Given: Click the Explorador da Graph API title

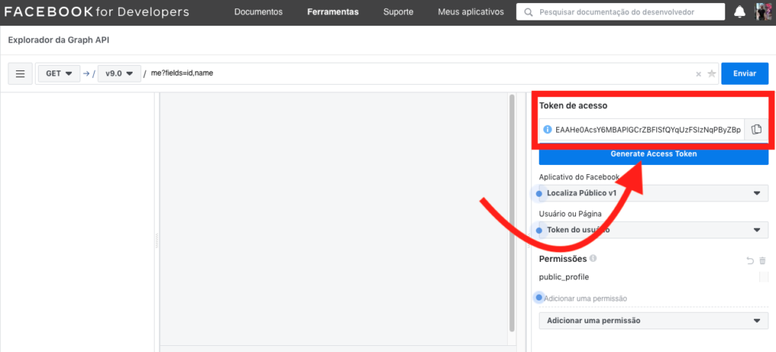Looking at the screenshot, I should click(x=58, y=40).
